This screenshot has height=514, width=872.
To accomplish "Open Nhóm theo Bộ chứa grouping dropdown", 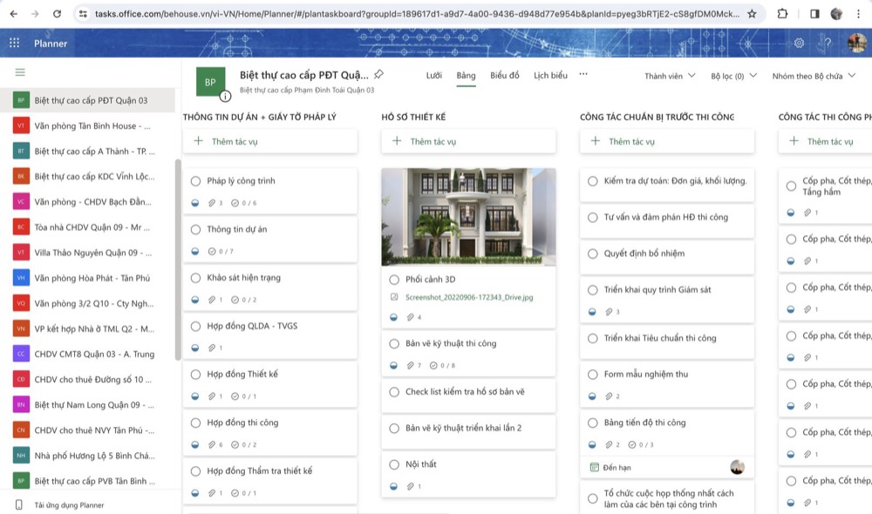I will point(814,76).
